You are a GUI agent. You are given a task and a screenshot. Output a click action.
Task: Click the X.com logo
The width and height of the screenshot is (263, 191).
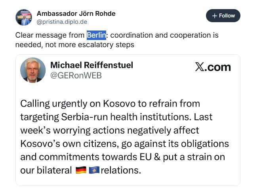pyautogui.click(x=213, y=67)
